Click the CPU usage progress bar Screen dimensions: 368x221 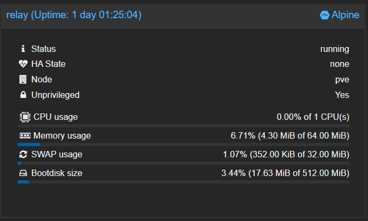click(x=183, y=126)
